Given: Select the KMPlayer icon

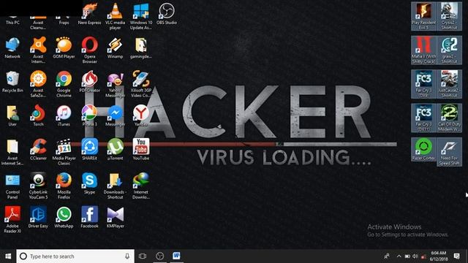Looking at the screenshot, I should (x=116, y=218).
